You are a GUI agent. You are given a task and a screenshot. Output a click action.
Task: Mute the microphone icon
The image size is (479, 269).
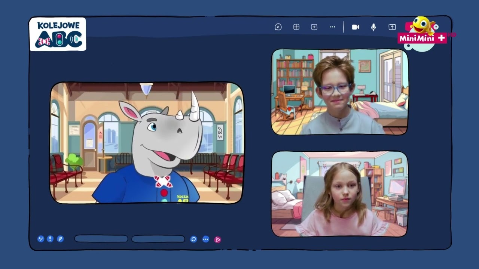(373, 27)
